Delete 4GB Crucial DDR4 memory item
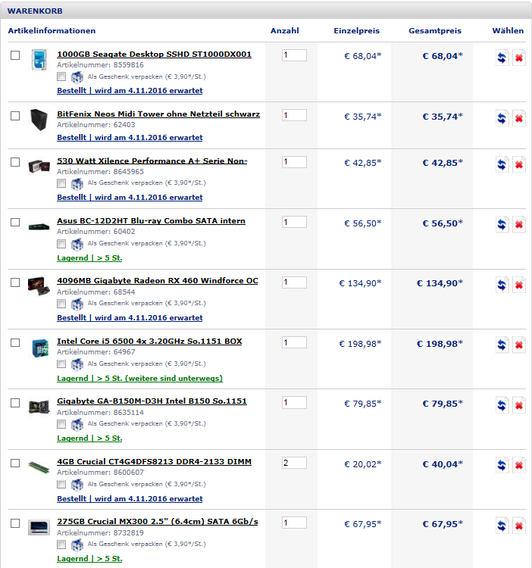The width and height of the screenshot is (532, 568). coord(519,465)
